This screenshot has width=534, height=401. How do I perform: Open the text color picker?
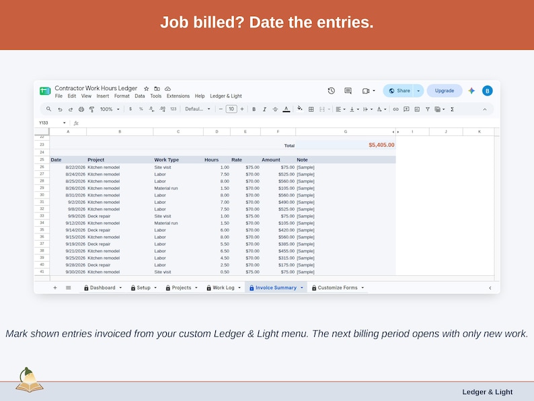pyautogui.click(x=287, y=110)
